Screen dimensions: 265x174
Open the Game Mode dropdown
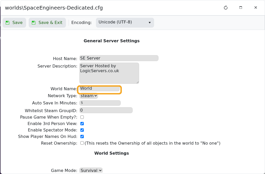pyautogui.click(x=91, y=170)
